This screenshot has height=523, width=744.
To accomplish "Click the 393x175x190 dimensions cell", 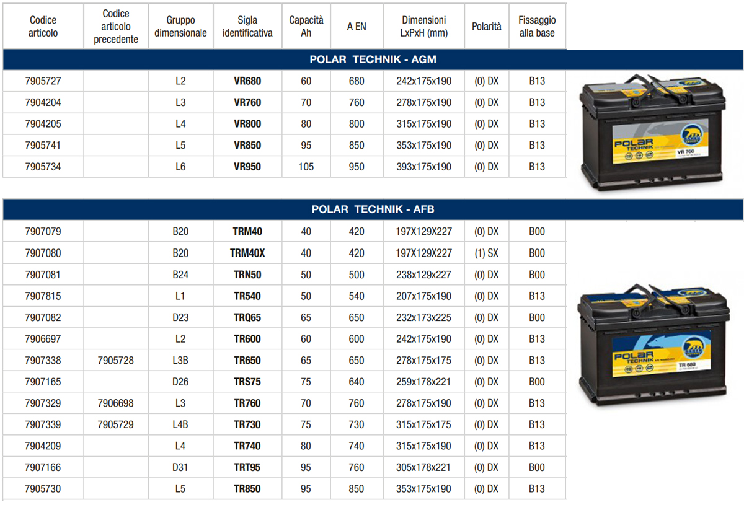I will click(x=424, y=167).
